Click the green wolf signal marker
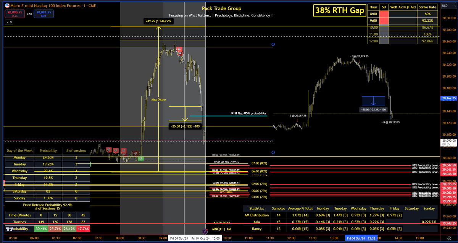Viewport: 458px width, 243px height. tap(141, 158)
